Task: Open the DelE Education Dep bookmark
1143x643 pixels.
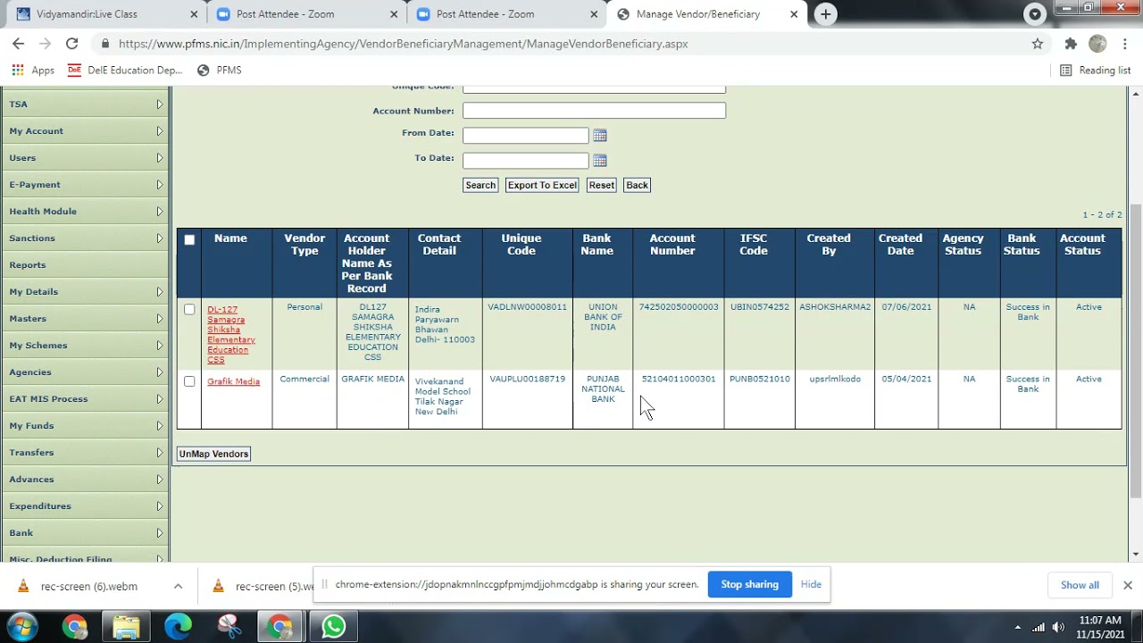Action: click(x=125, y=70)
